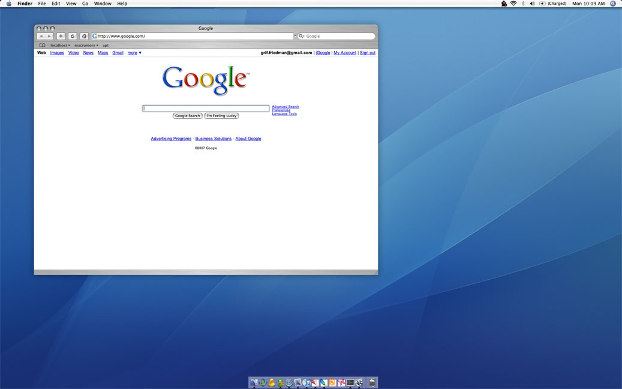Open the Wi-Fi status menu
Screen dimensions: 622x389
(513, 4)
